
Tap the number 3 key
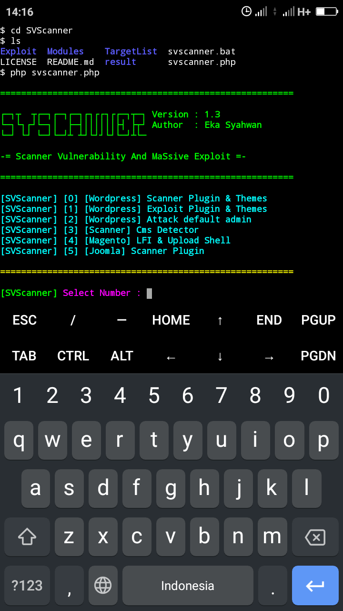pyautogui.click(x=86, y=395)
